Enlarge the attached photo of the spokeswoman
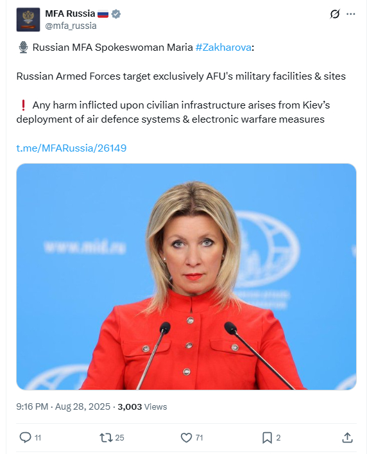 [x=186, y=277]
